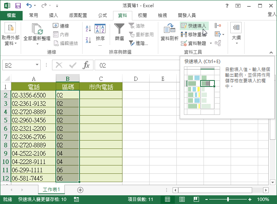Open the 檔案 File tab
Viewport: 277px width, 204px height.
pyautogui.click(x=11, y=15)
